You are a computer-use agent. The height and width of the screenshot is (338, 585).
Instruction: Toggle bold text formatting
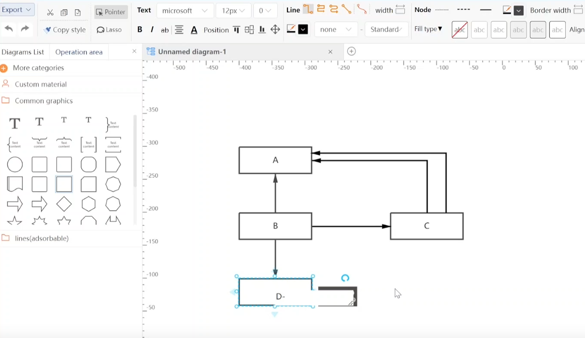140,30
